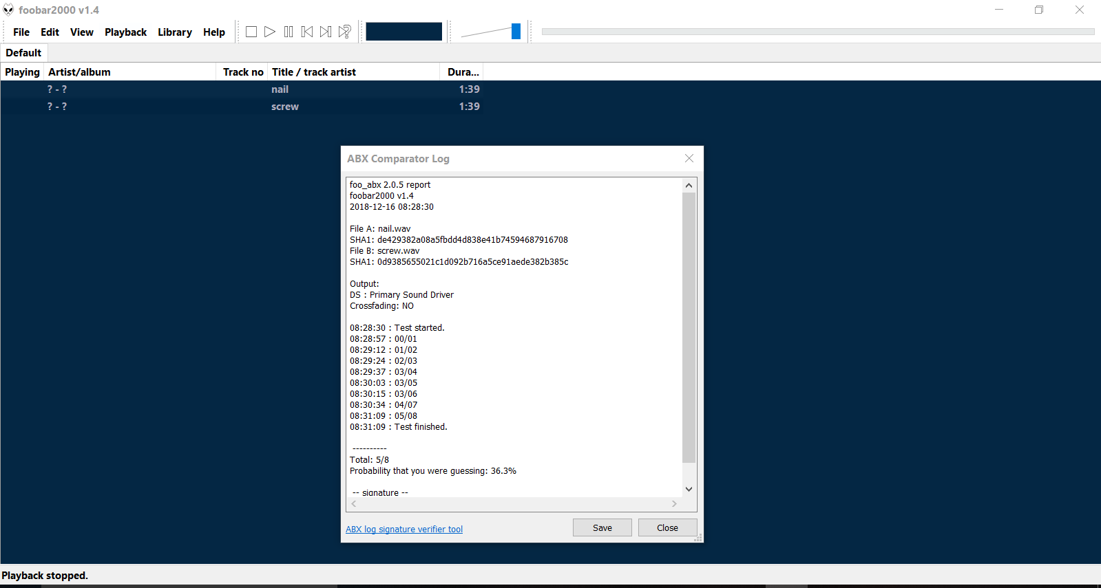This screenshot has width=1101, height=588.
Task: Click the Stop playback button
Action: coord(251,32)
